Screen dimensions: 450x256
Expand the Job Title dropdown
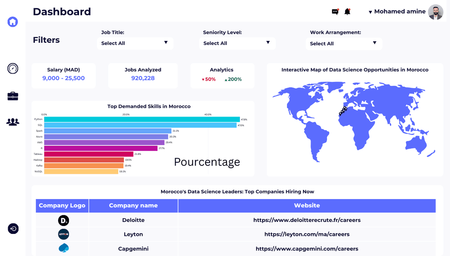coord(135,43)
